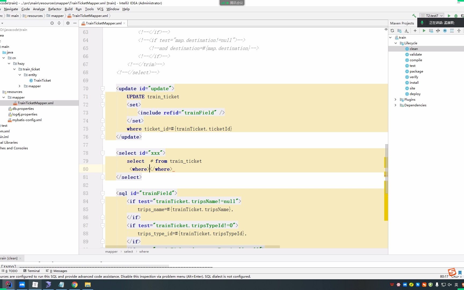Open Project panel settings gear
This screenshot has height=290, width=464.
click(x=68, y=23)
